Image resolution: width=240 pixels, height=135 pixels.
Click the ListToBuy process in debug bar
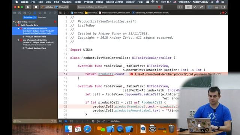tap(114, 121)
